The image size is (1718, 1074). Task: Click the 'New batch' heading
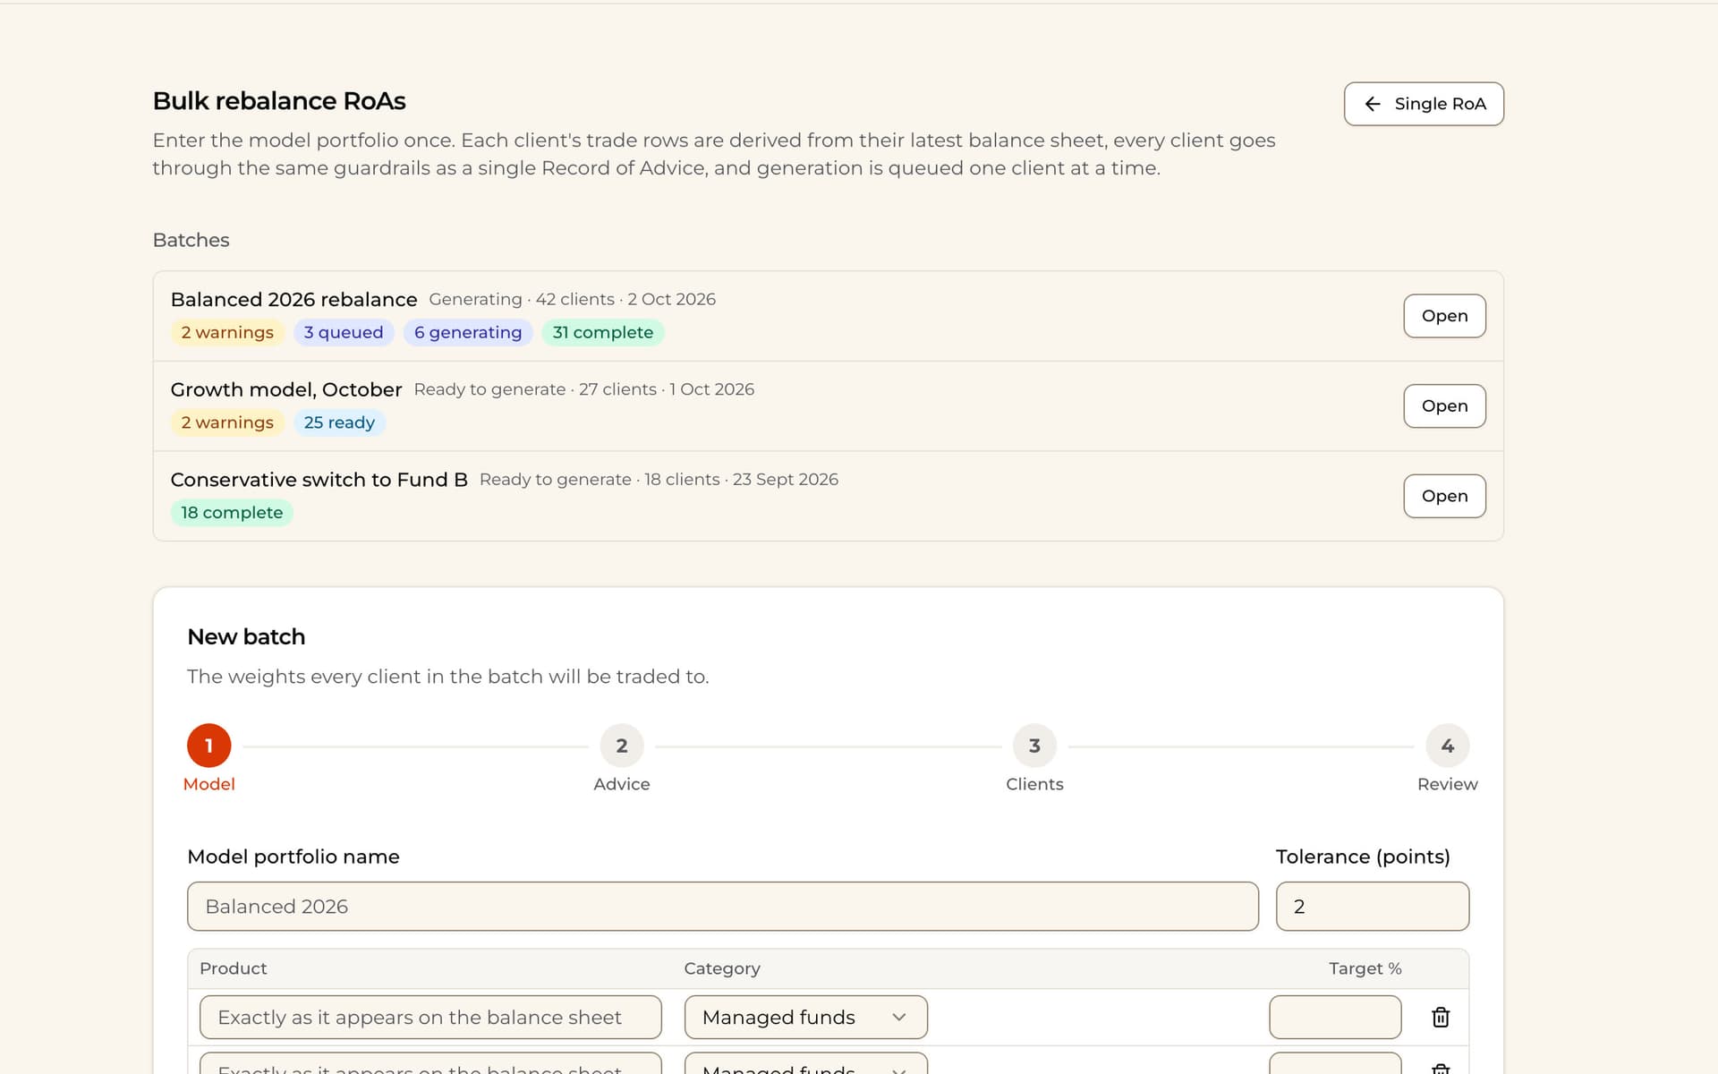coord(246,636)
